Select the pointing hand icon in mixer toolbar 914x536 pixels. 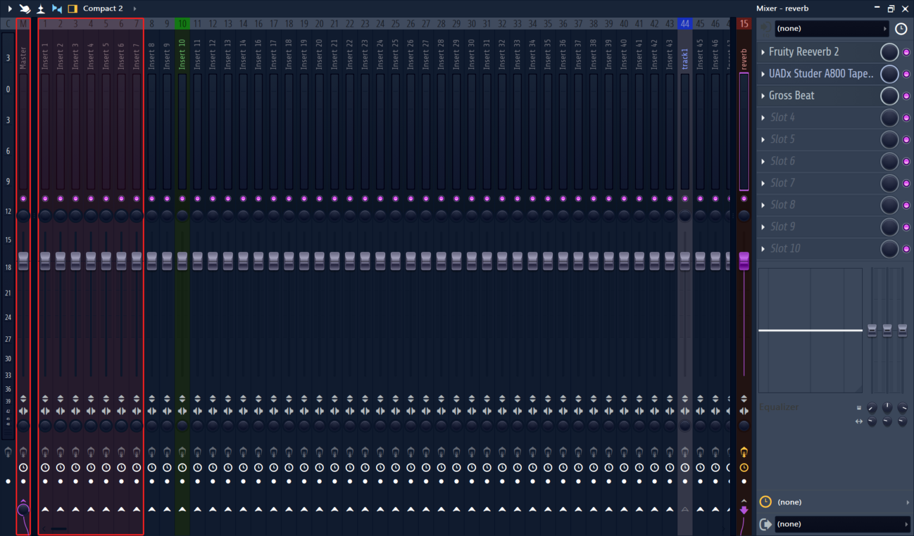coord(25,8)
